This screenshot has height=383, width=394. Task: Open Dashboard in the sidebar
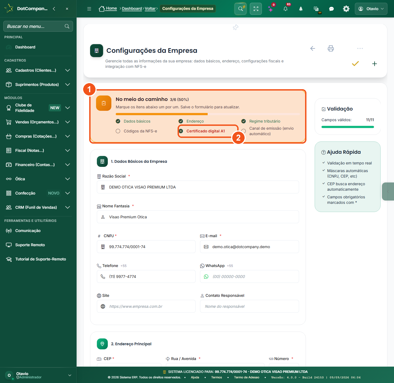tap(38, 47)
